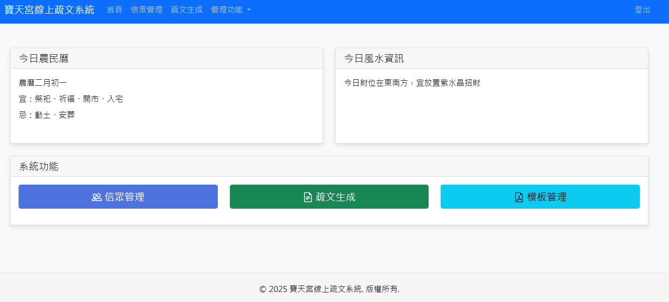The width and height of the screenshot is (669, 302).
Task: Click the 管理功能 dropdown caret arrow
Action: [x=249, y=10]
